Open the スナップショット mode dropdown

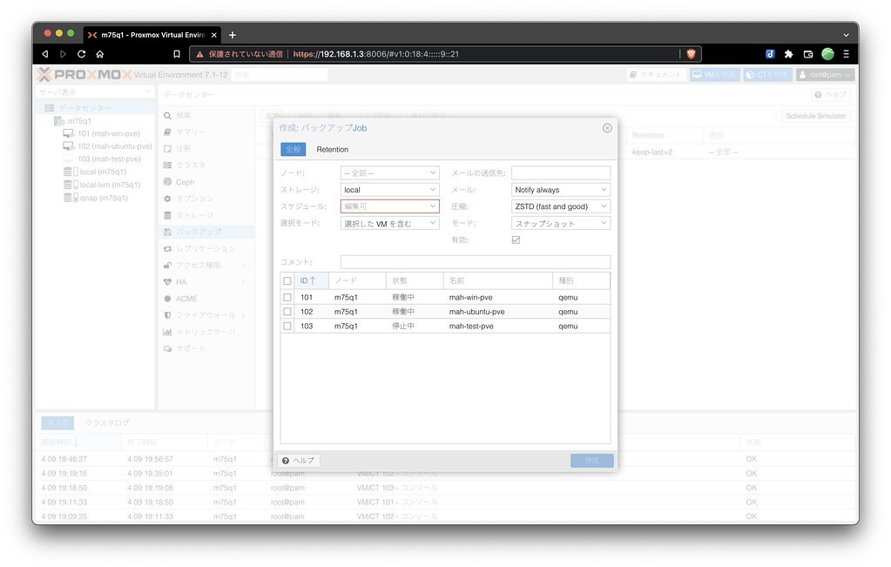[561, 223]
